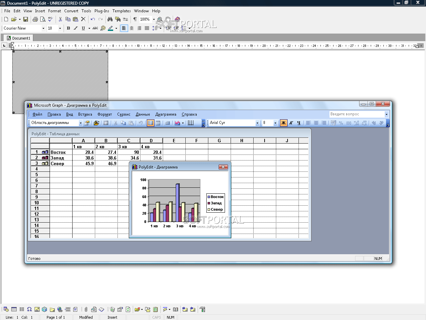Toggle bold (Ж) in Microsoft Graph

click(284, 123)
